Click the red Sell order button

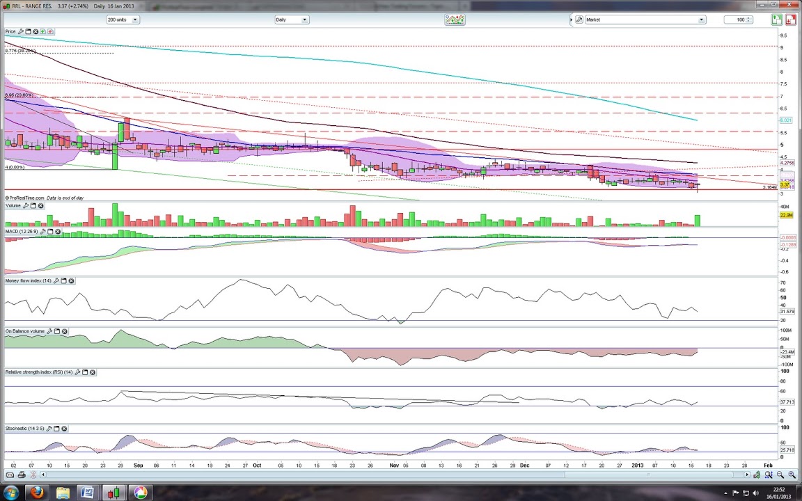pos(792,19)
